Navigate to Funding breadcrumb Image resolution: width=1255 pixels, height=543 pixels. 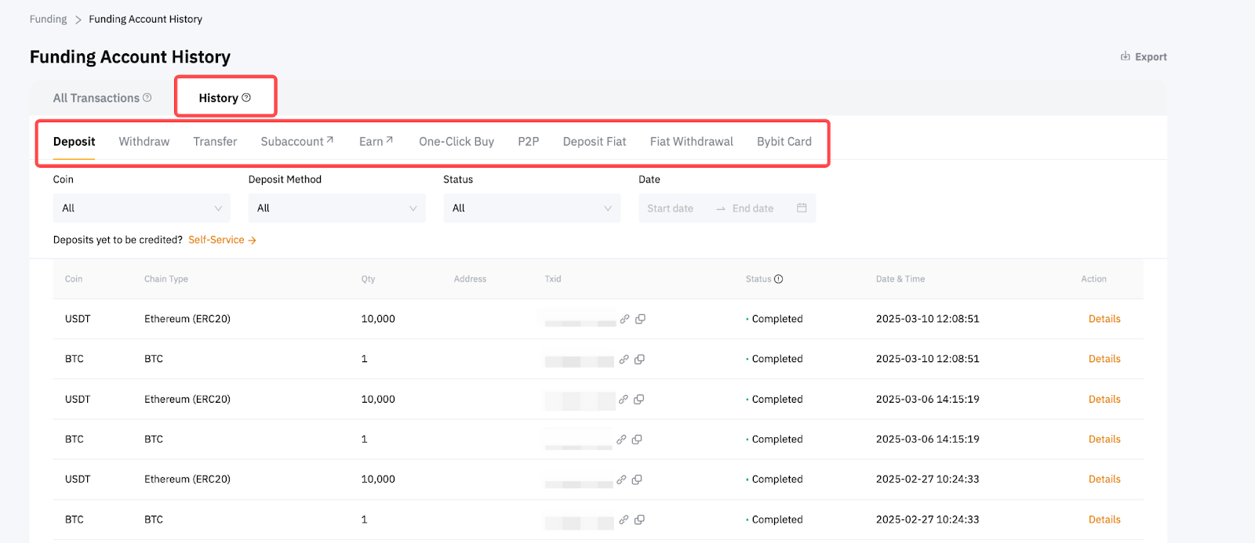(48, 19)
